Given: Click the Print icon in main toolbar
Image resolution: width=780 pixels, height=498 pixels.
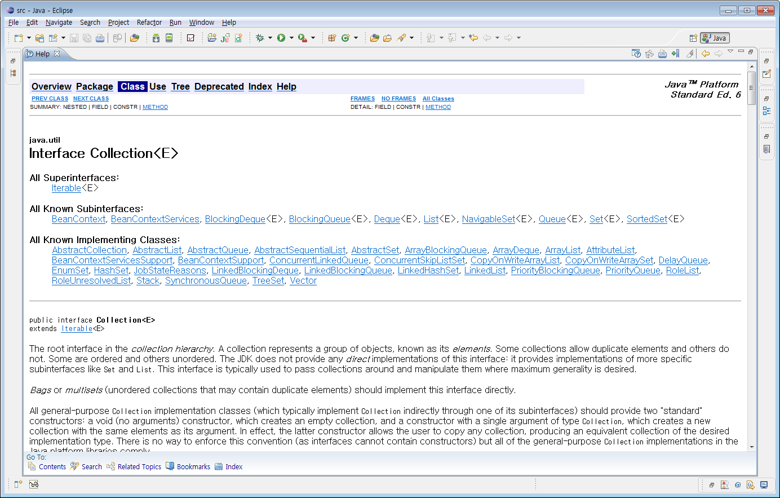Looking at the screenshot, I should (100, 38).
